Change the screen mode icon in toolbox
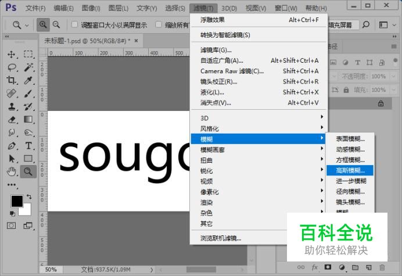The width and height of the screenshot is (402, 276). tap(28, 225)
